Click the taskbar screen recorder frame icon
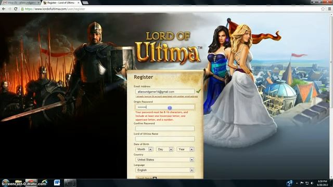The width and height of the screenshot is (333, 187). [x=70, y=182]
